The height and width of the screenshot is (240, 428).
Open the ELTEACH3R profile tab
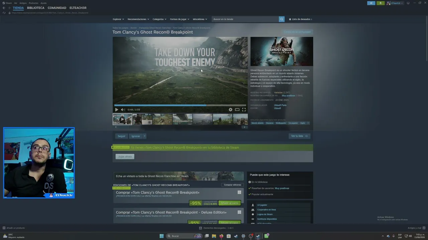[78, 8]
